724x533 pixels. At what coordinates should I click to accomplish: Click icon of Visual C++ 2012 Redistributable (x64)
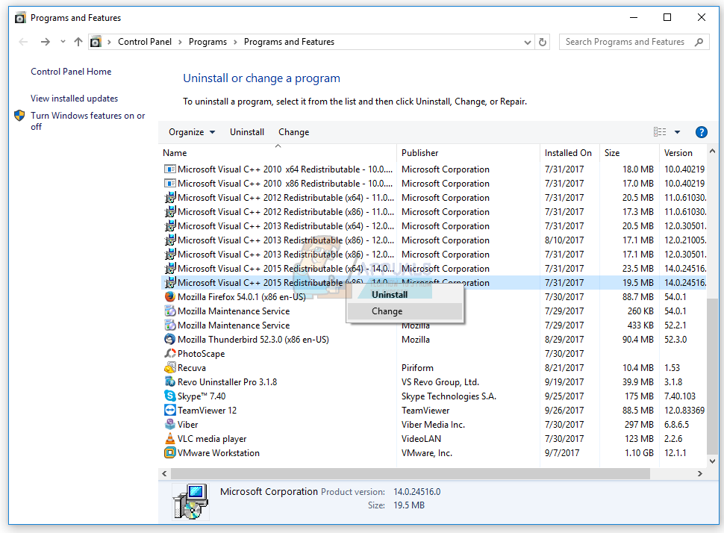(170, 197)
